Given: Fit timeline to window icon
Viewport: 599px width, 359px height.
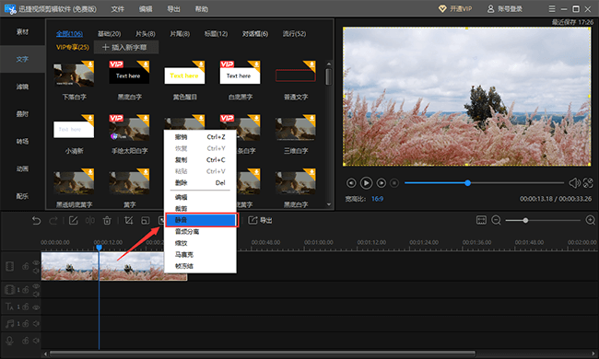Looking at the screenshot, I should (x=481, y=220).
